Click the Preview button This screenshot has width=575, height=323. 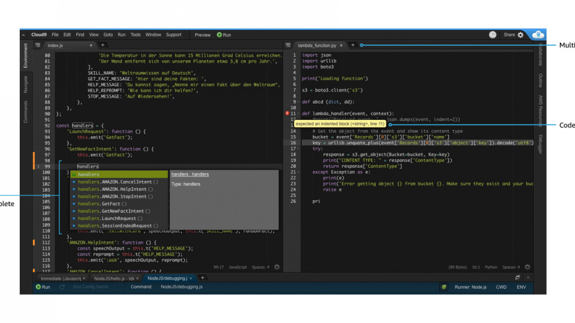point(202,35)
